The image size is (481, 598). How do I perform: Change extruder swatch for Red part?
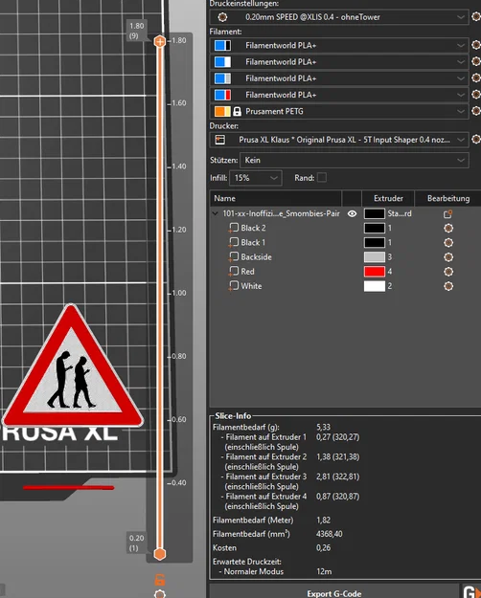tap(375, 272)
